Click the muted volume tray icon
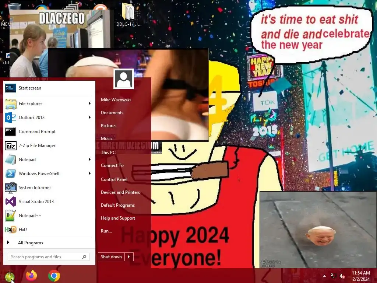Image resolution: width=377 pixels, height=283 pixels. pos(342,276)
